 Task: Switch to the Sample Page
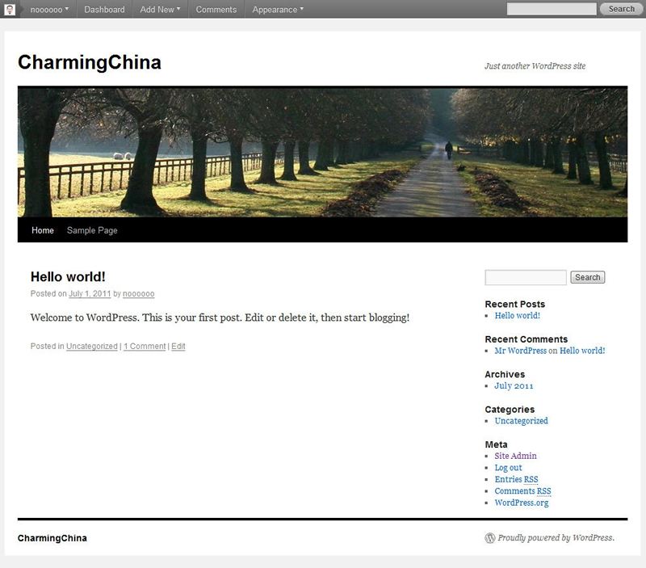(92, 230)
